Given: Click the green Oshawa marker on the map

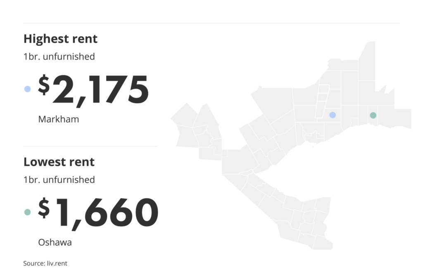Looking at the screenshot, I should [373, 115].
